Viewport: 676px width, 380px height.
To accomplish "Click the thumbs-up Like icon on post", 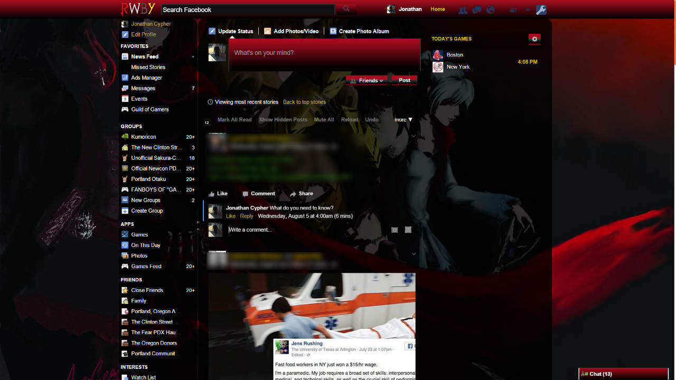I will click(212, 194).
